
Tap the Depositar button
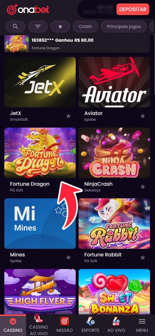[133, 9]
